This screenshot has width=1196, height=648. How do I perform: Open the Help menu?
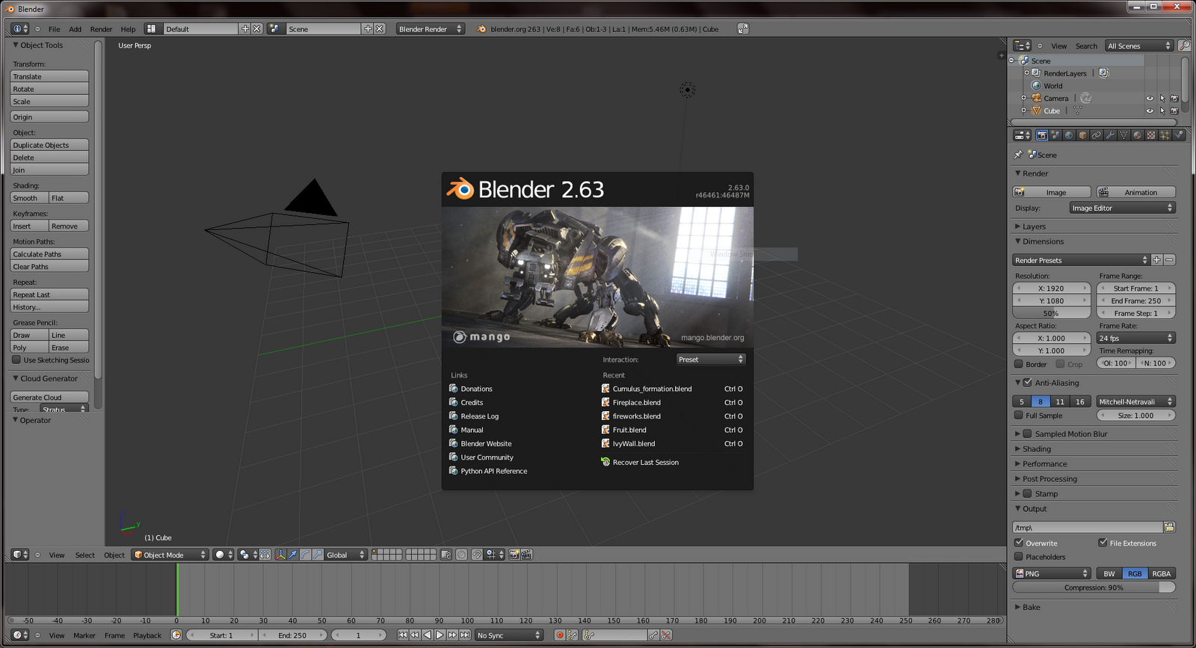(128, 29)
